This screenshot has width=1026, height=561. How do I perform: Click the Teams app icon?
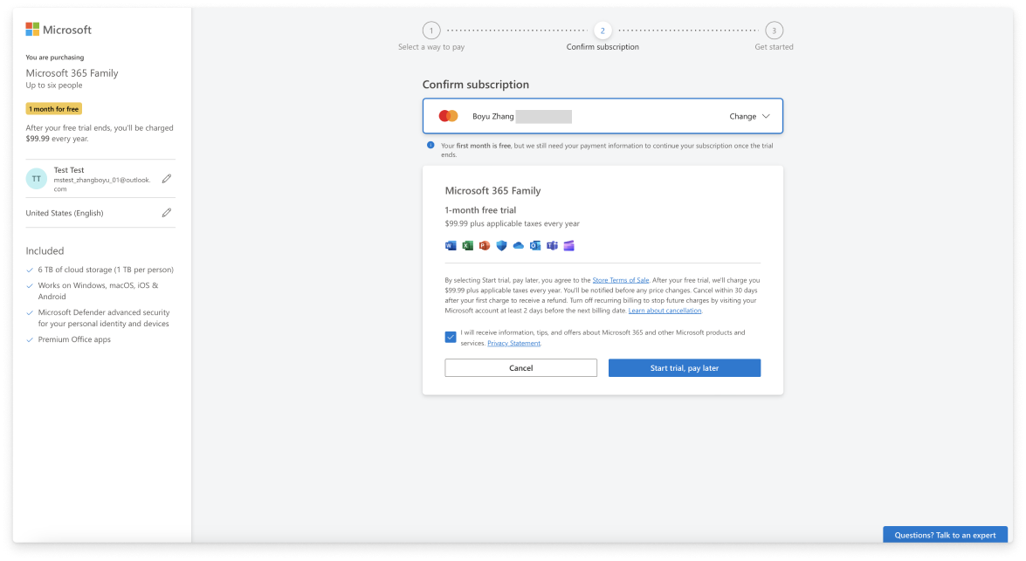coord(552,246)
